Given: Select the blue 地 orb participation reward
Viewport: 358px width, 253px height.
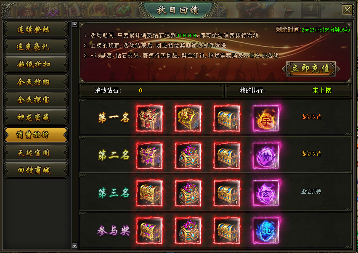Looking at the screenshot, I should (x=266, y=230).
